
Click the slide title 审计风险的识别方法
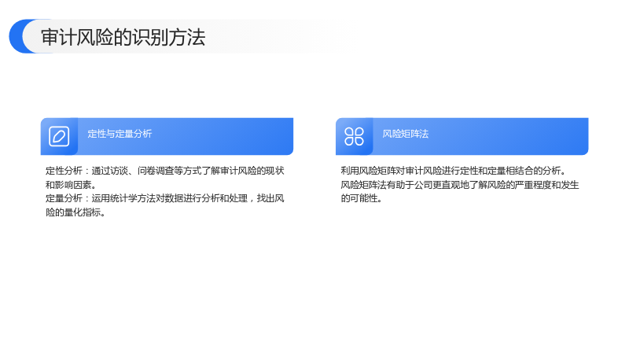point(123,37)
